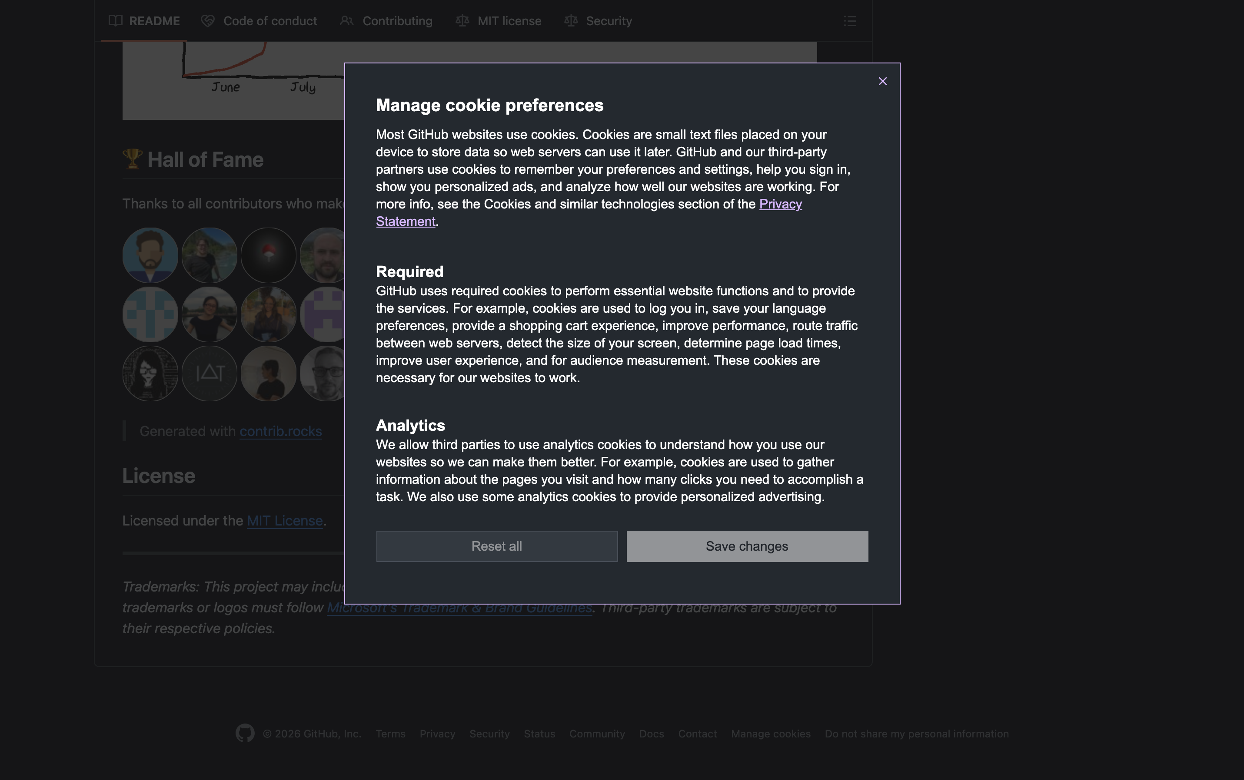
Task: Click the IAT logo contributor avatar
Action: pos(210,373)
